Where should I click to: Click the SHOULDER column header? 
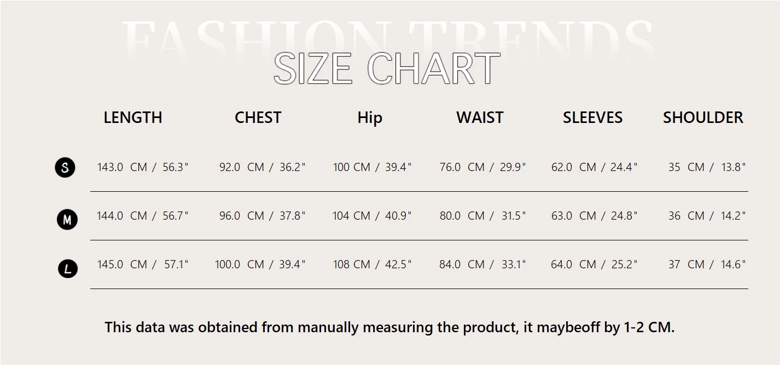point(703,117)
